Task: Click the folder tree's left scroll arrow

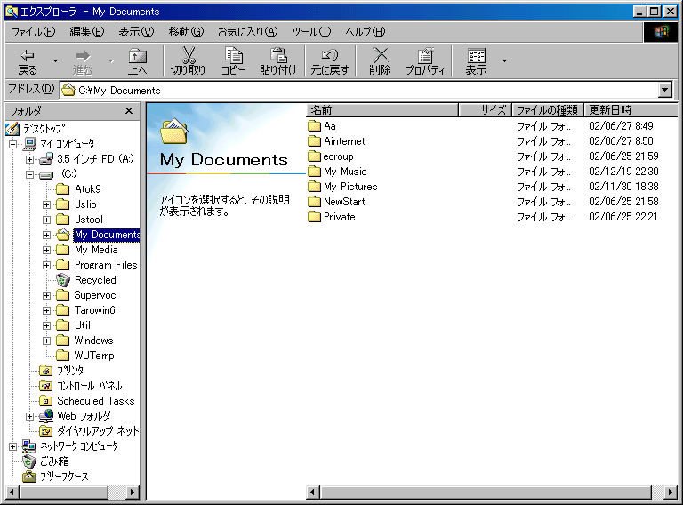Action: (12, 493)
